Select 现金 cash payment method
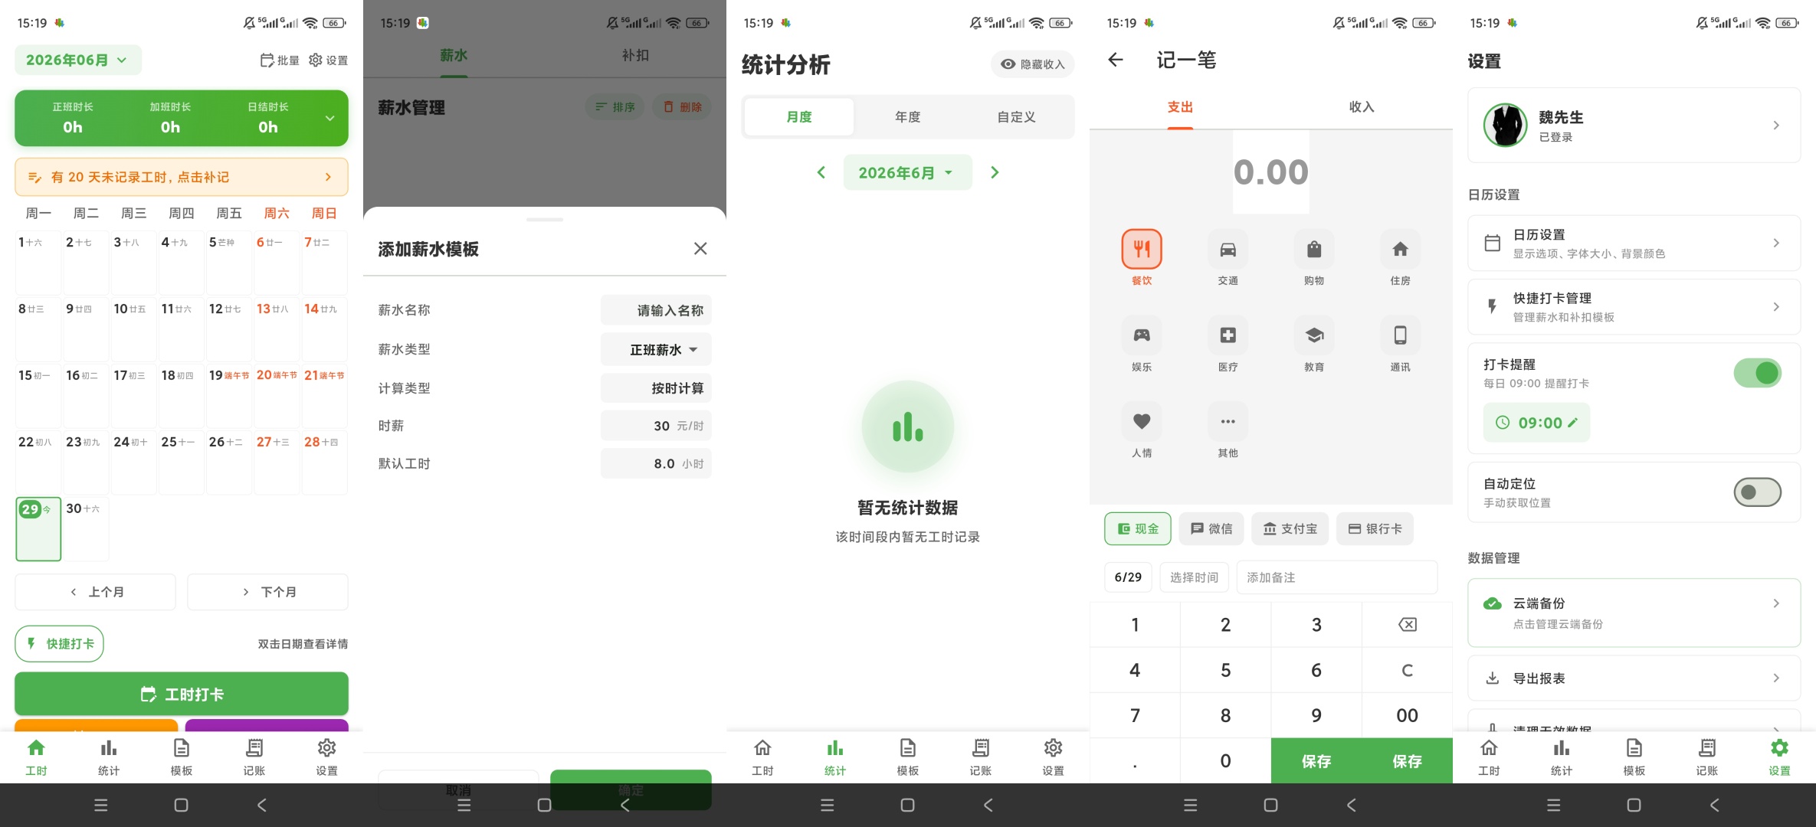Image resolution: width=1816 pixels, height=827 pixels. (1138, 528)
